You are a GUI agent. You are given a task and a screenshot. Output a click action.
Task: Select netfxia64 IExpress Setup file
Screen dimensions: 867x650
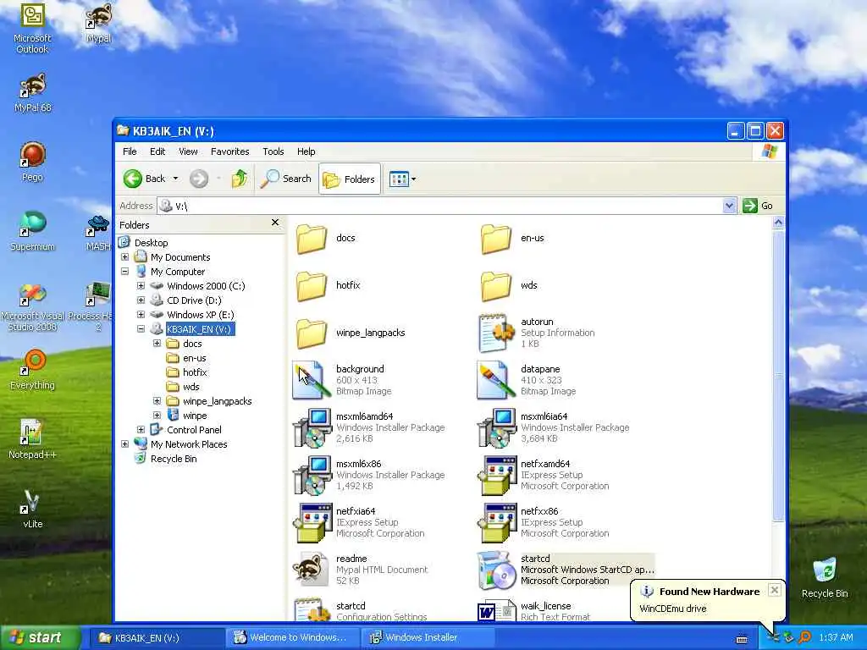coord(312,522)
